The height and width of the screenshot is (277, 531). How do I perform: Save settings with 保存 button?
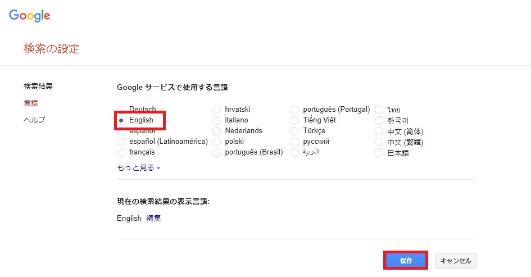[406, 260]
